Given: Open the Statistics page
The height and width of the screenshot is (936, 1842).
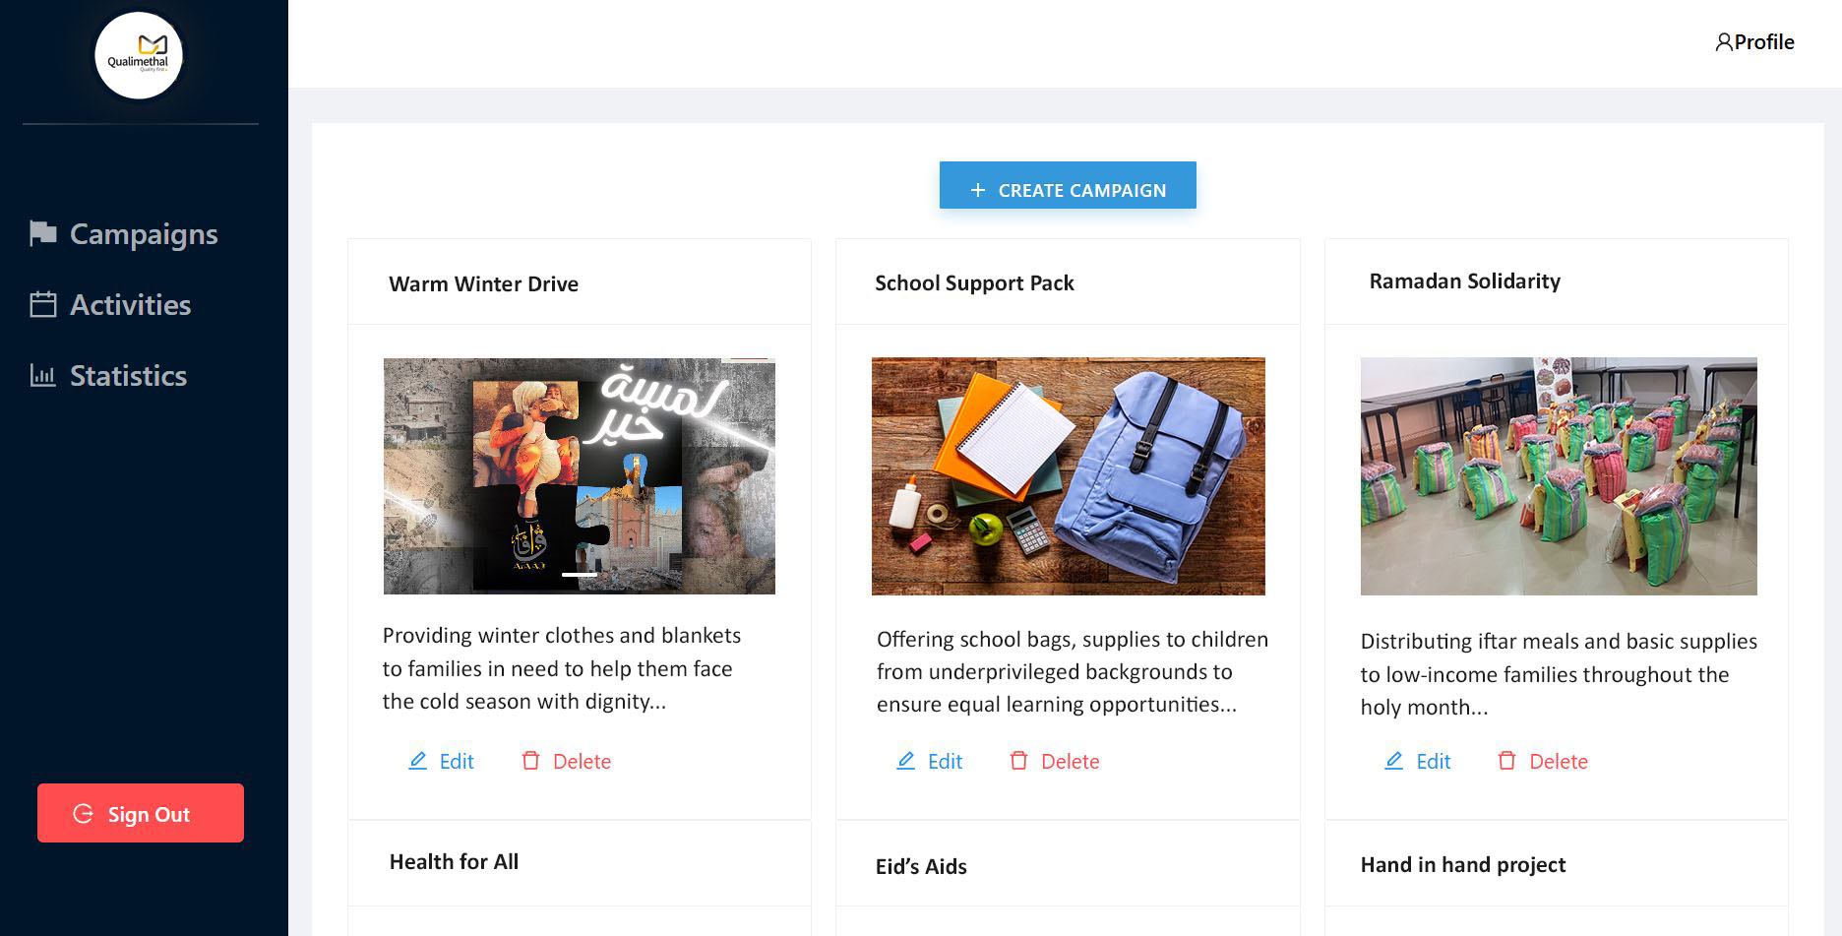Looking at the screenshot, I should click(128, 376).
